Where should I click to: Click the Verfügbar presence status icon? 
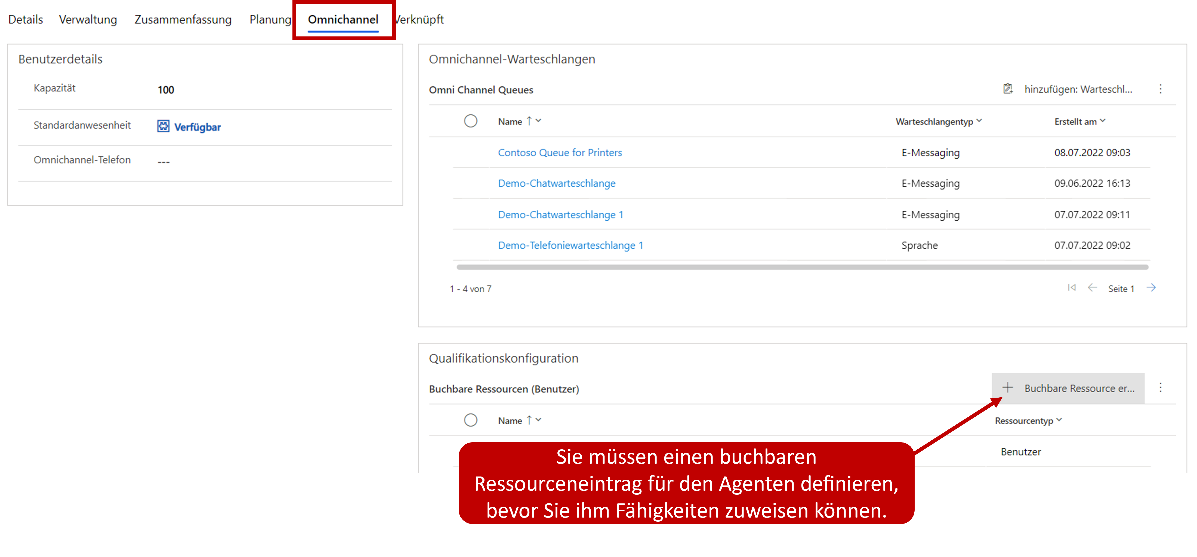click(x=163, y=126)
